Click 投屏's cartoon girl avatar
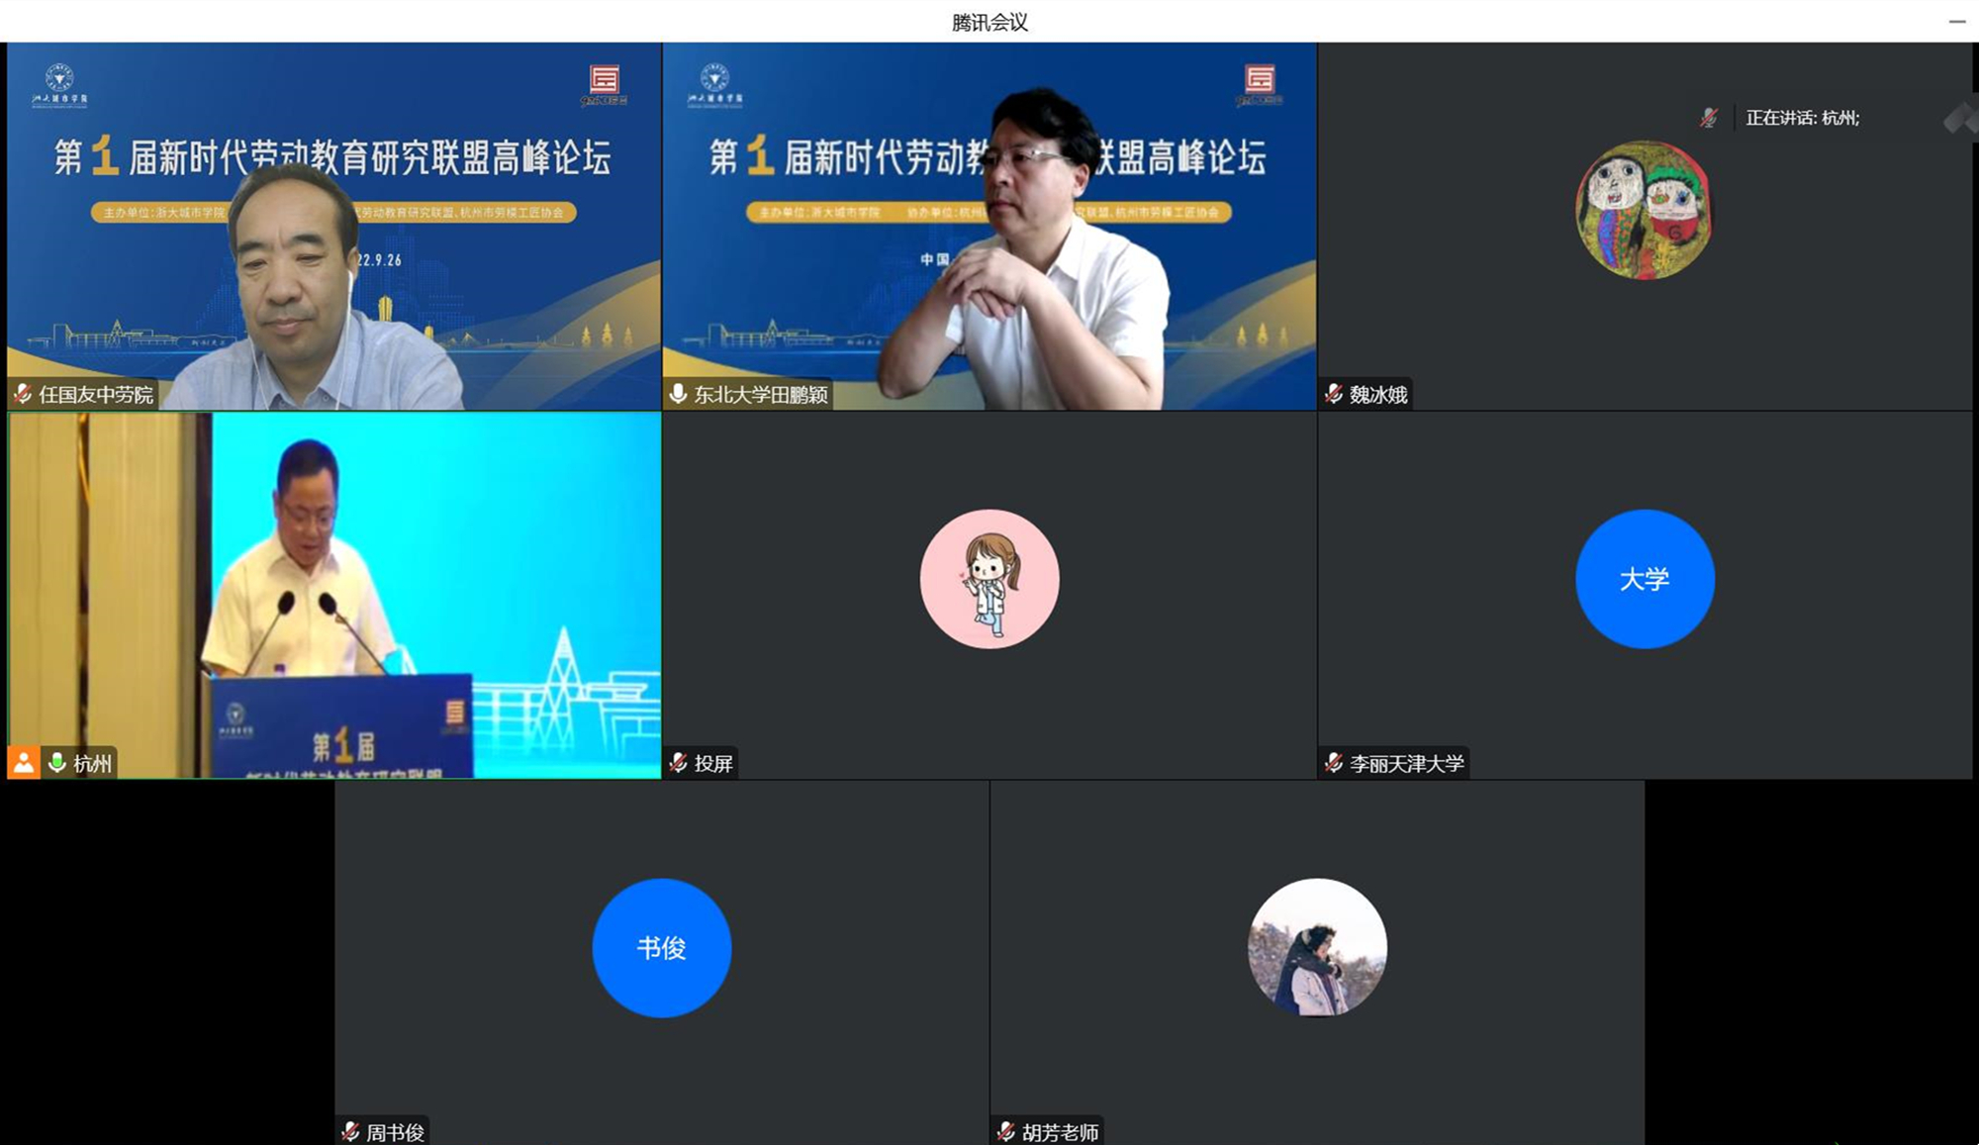The image size is (1979, 1145). [x=989, y=579]
